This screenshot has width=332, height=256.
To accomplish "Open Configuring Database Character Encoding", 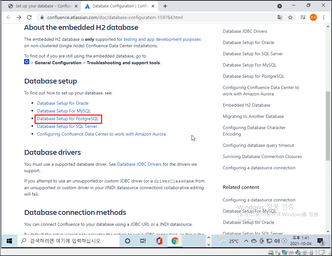I will [254, 131].
